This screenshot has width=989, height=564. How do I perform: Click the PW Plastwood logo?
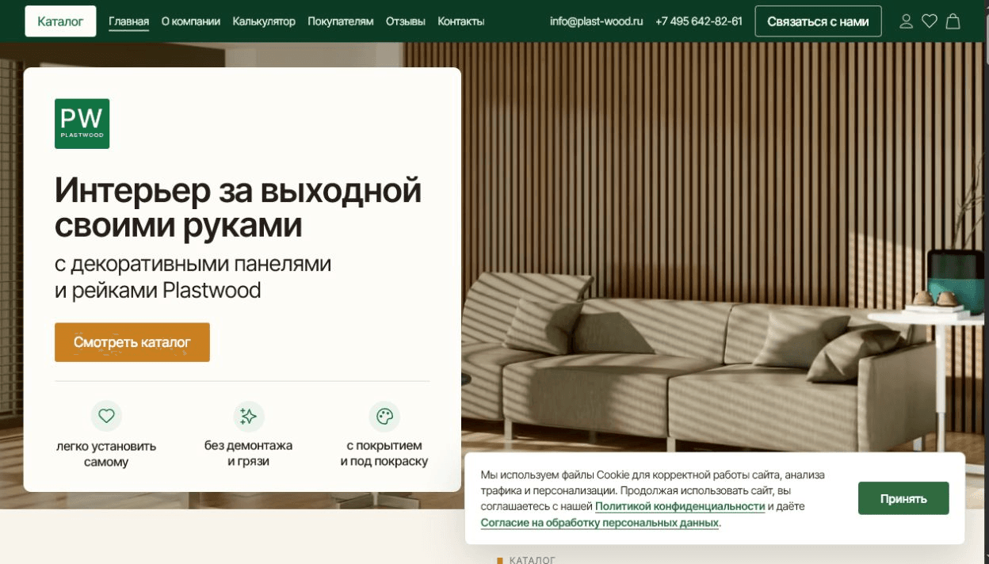tap(82, 124)
